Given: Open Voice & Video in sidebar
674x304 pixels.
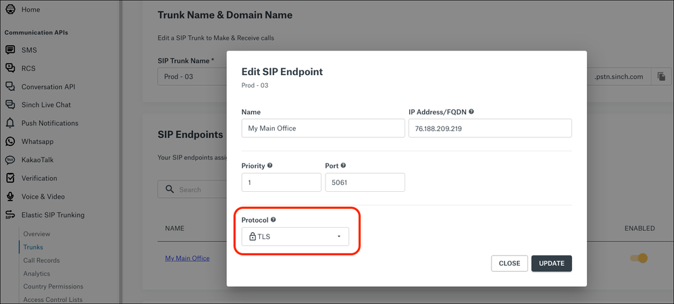Looking at the screenshot, I should point(43,197).
